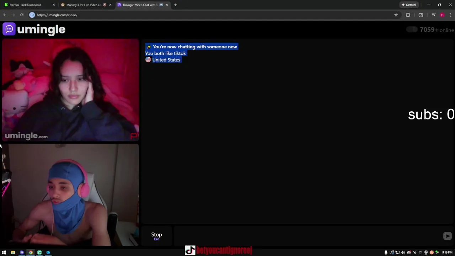Open the clock showing 9:19 PM
Image resolution: width=455 pixels, height=256 pixels.
coord(447,252)
